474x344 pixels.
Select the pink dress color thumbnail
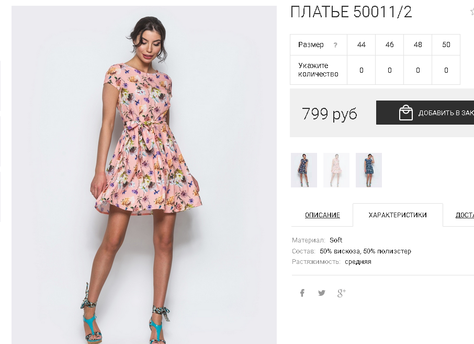pyautogui.click(x=336, y=170)
